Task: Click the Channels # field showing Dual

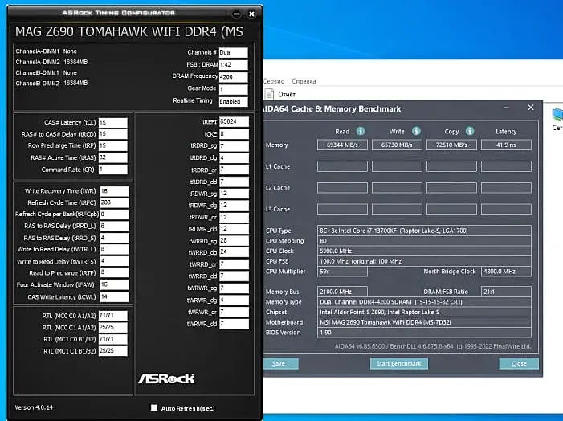Action: pos(233,52)
